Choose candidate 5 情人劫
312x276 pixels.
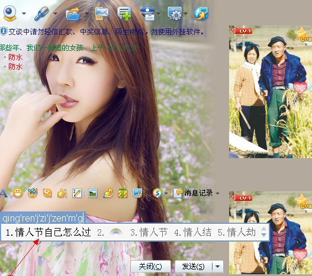(237, 232)
